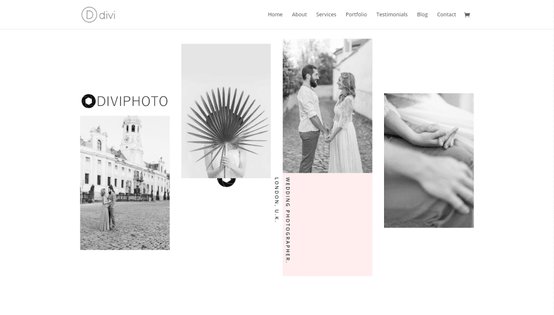Click the close-up hands photo
This screenshot has width=554, height=315.
tap(429, 161)
